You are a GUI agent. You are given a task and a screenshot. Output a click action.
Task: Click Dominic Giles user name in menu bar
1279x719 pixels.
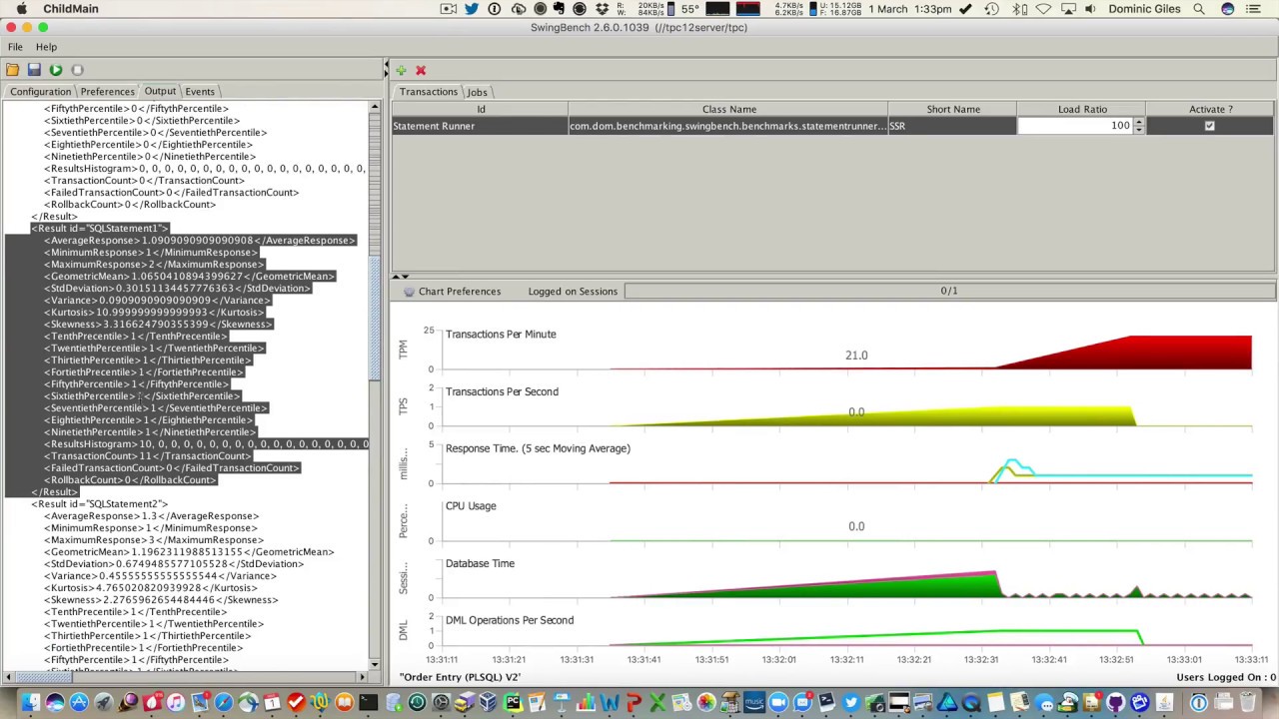[1143, 9]
